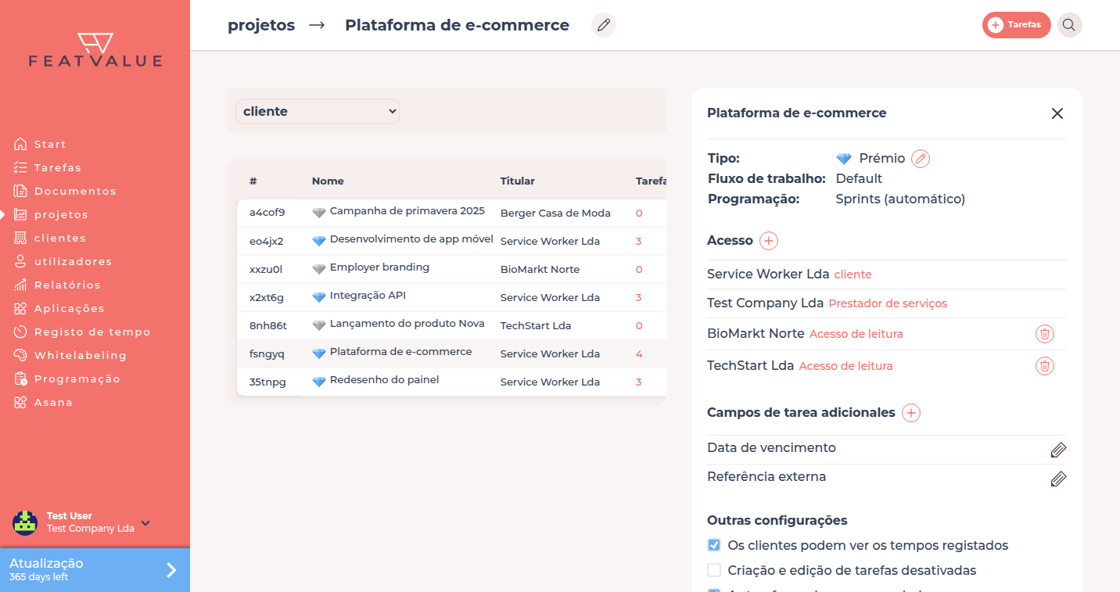Viewport: 1120px width, 592px height.
Task: Open Desenvolvimento de app móvel project
Action: click(x=411, y=239)
